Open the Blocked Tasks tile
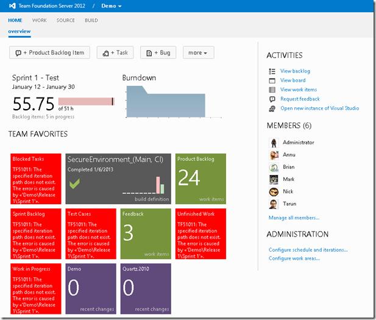The image size is (376, 320). click(36, 179)
